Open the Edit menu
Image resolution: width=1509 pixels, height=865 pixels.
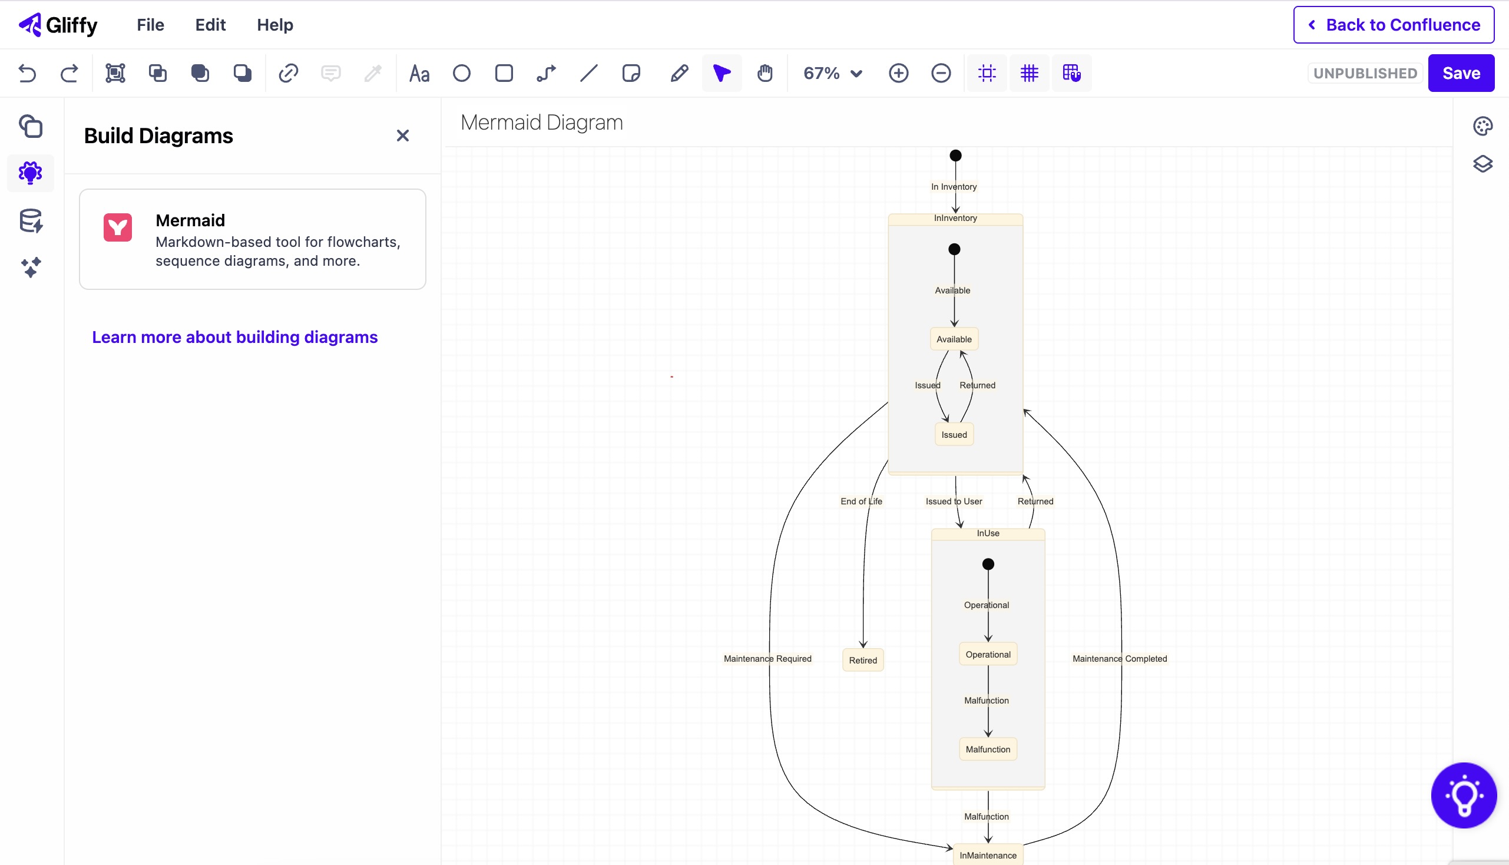tap(210, 25)
